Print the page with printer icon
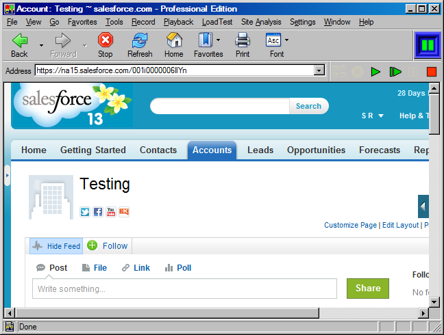444x335 pixels. tap(243, 40)
